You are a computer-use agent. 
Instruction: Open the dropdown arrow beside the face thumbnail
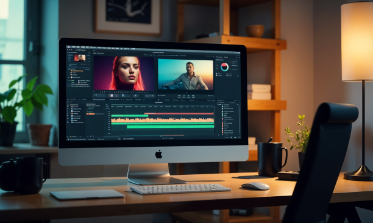(89, 58)
